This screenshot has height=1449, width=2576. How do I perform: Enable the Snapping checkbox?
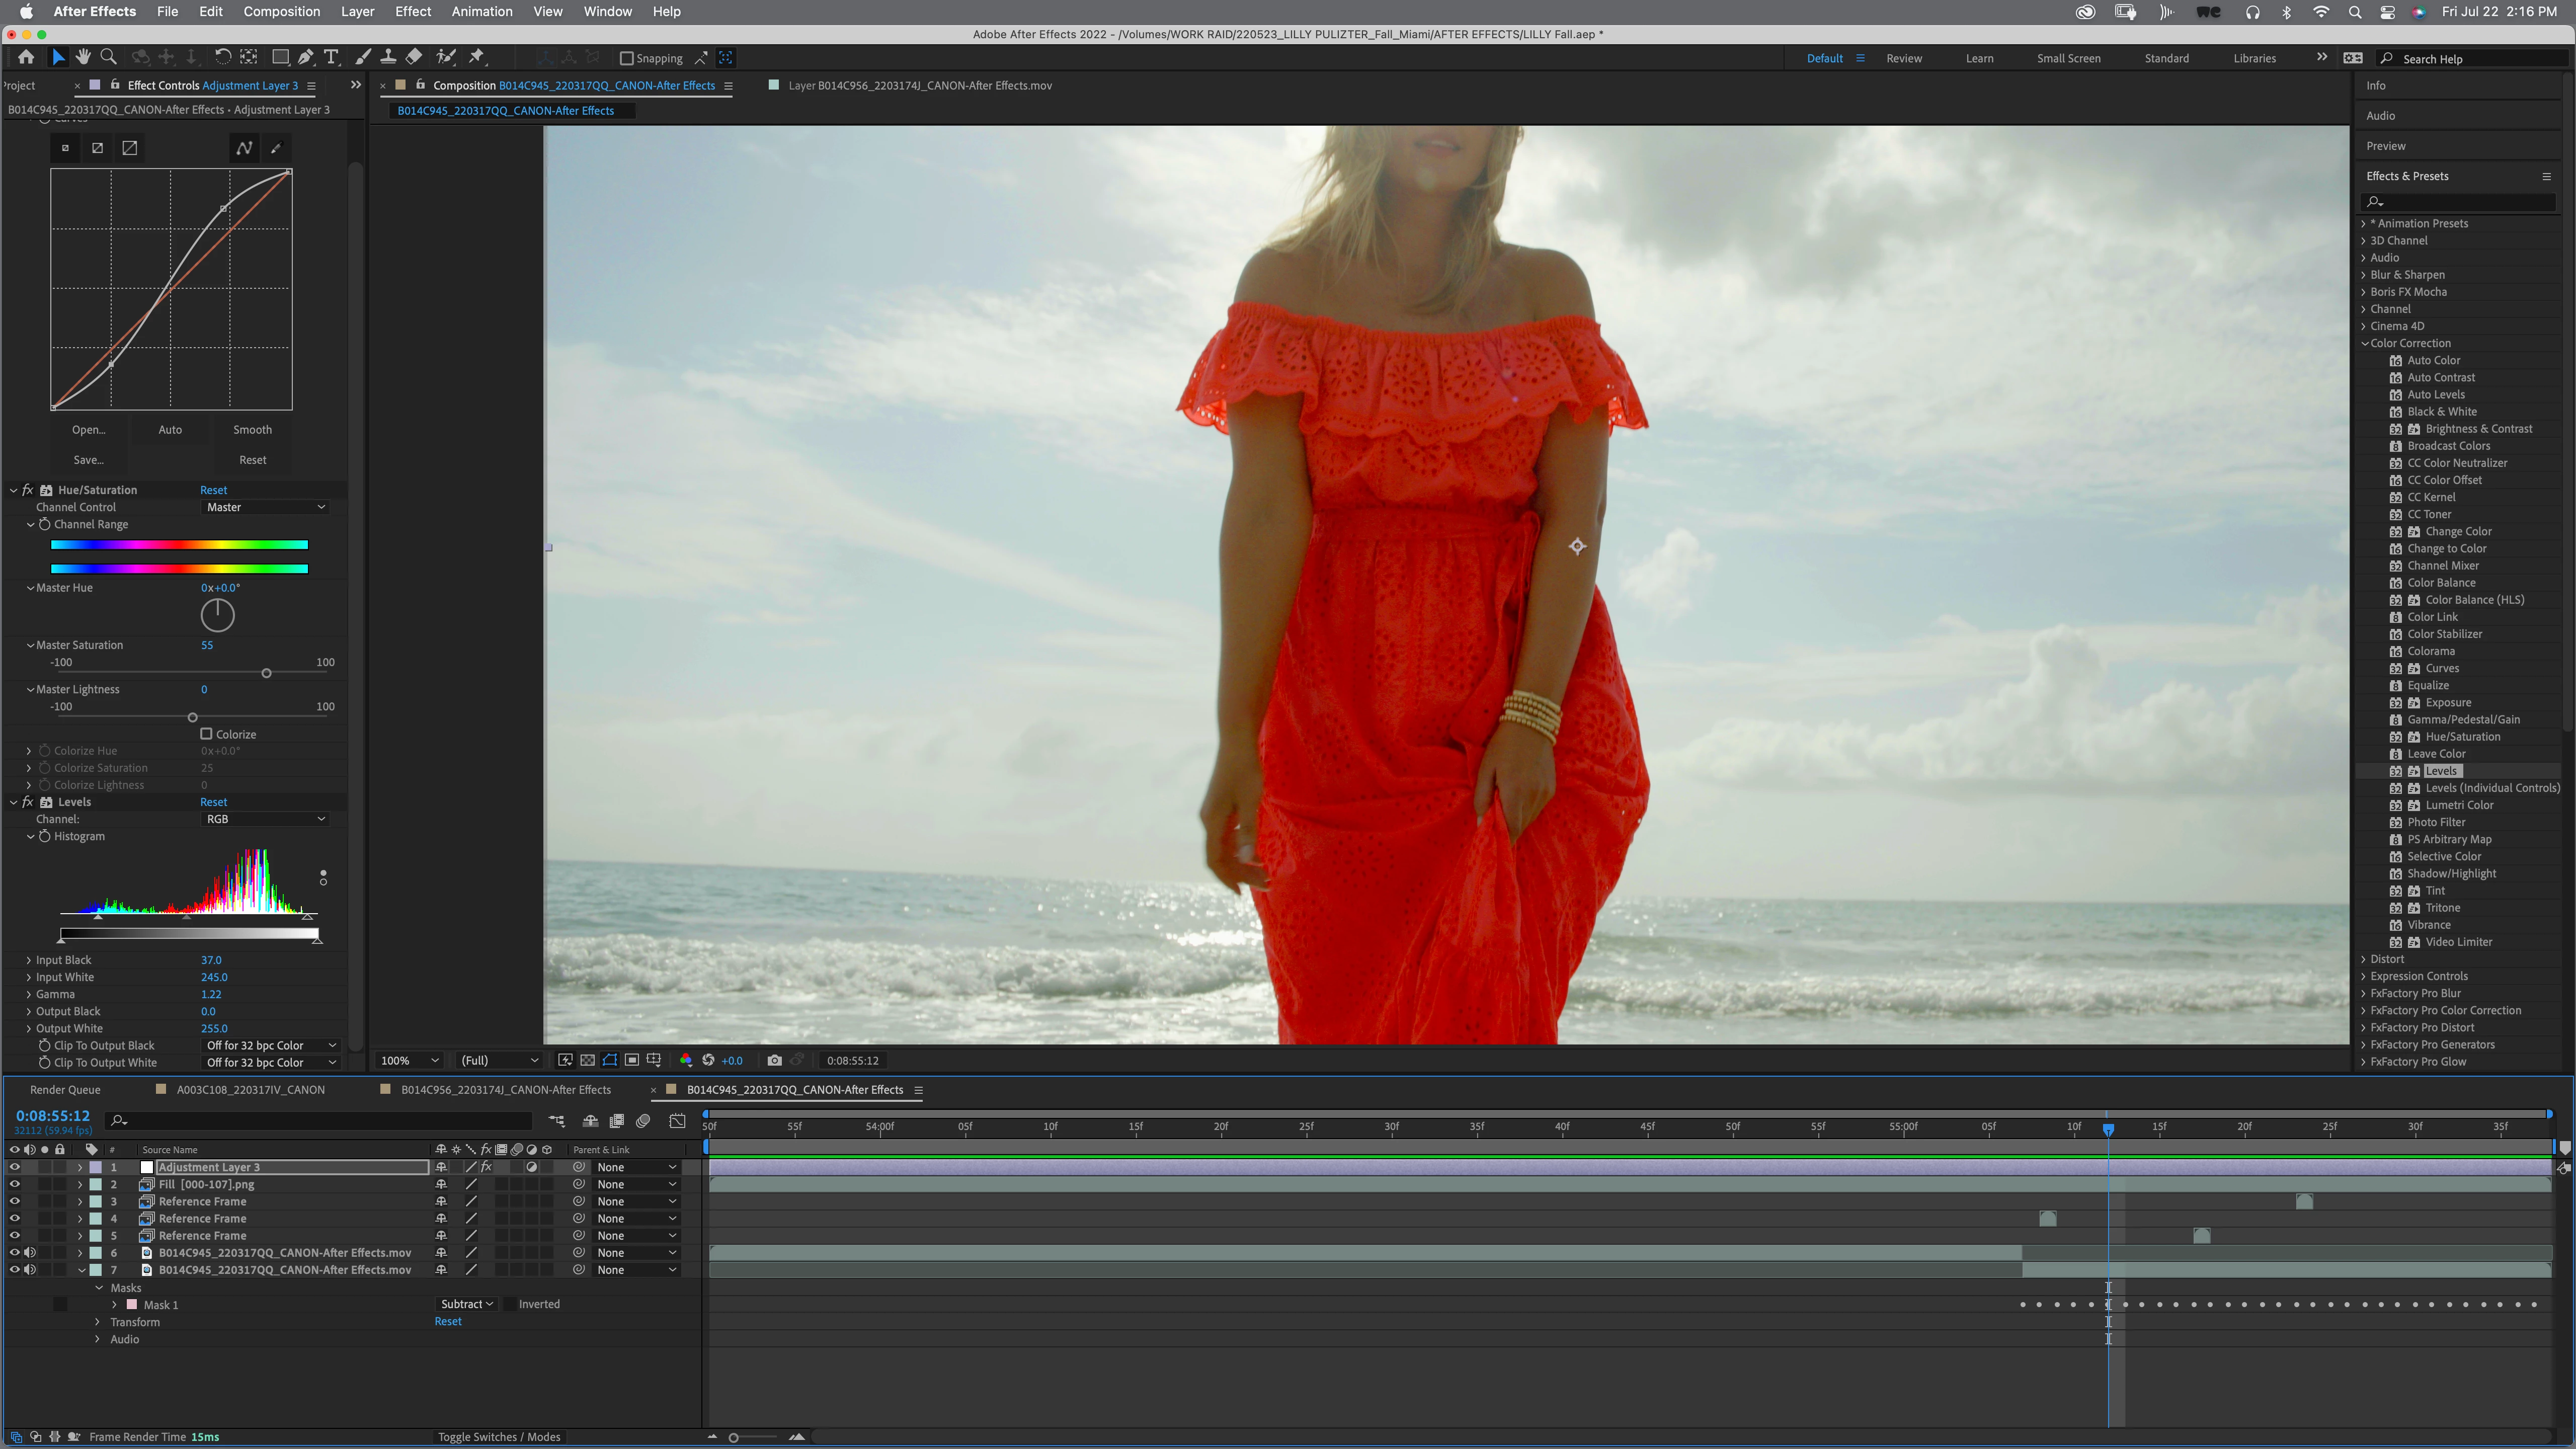pyautogui.click(x=627, y=58)
